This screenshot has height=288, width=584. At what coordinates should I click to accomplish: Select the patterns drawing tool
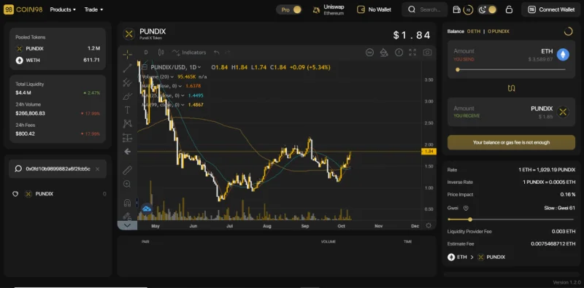click(127, 123)
